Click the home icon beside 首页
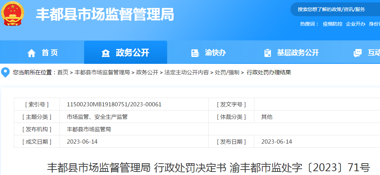 point(31,53)
